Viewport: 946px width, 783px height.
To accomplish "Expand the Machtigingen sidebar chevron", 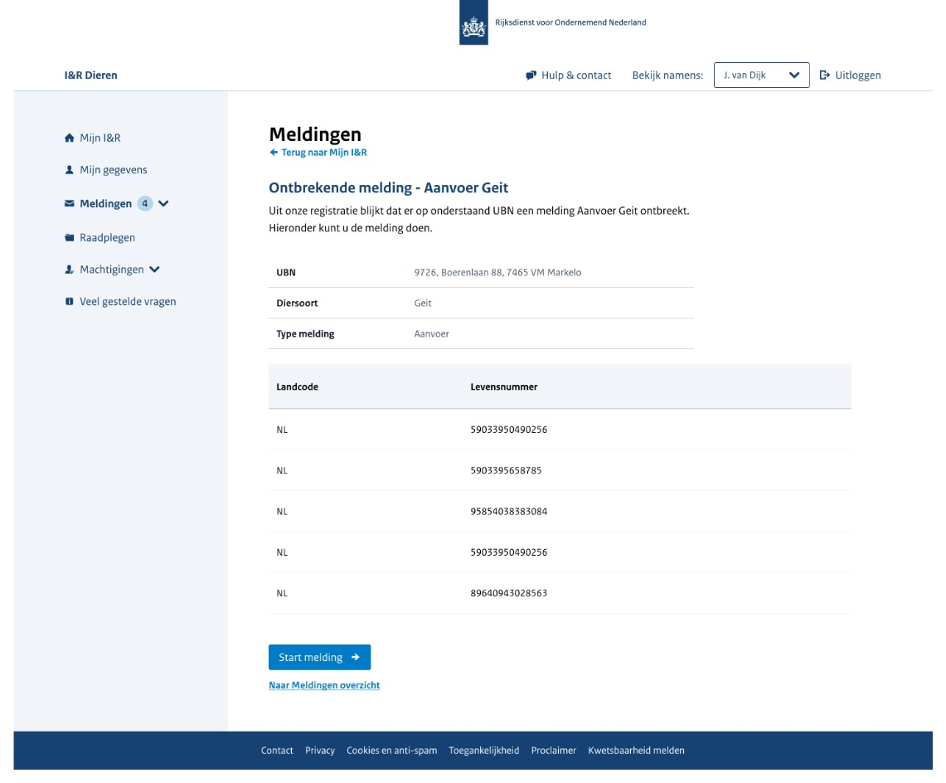I will pos(154,270).
